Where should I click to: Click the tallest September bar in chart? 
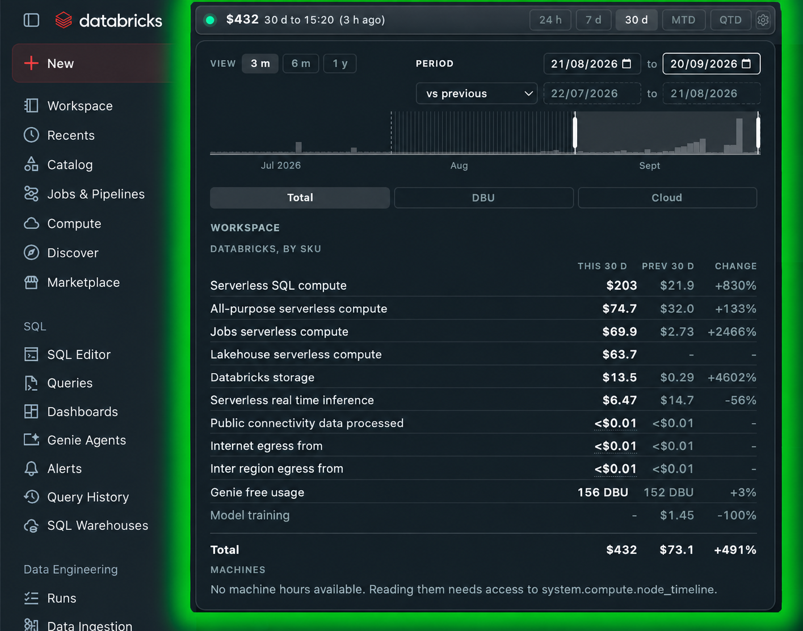739,136
